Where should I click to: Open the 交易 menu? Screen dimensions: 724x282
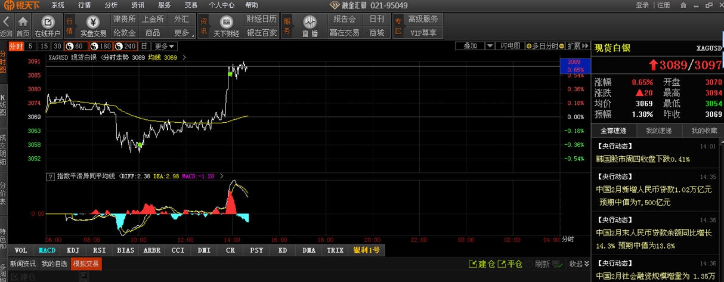click(x=191, y=5)
